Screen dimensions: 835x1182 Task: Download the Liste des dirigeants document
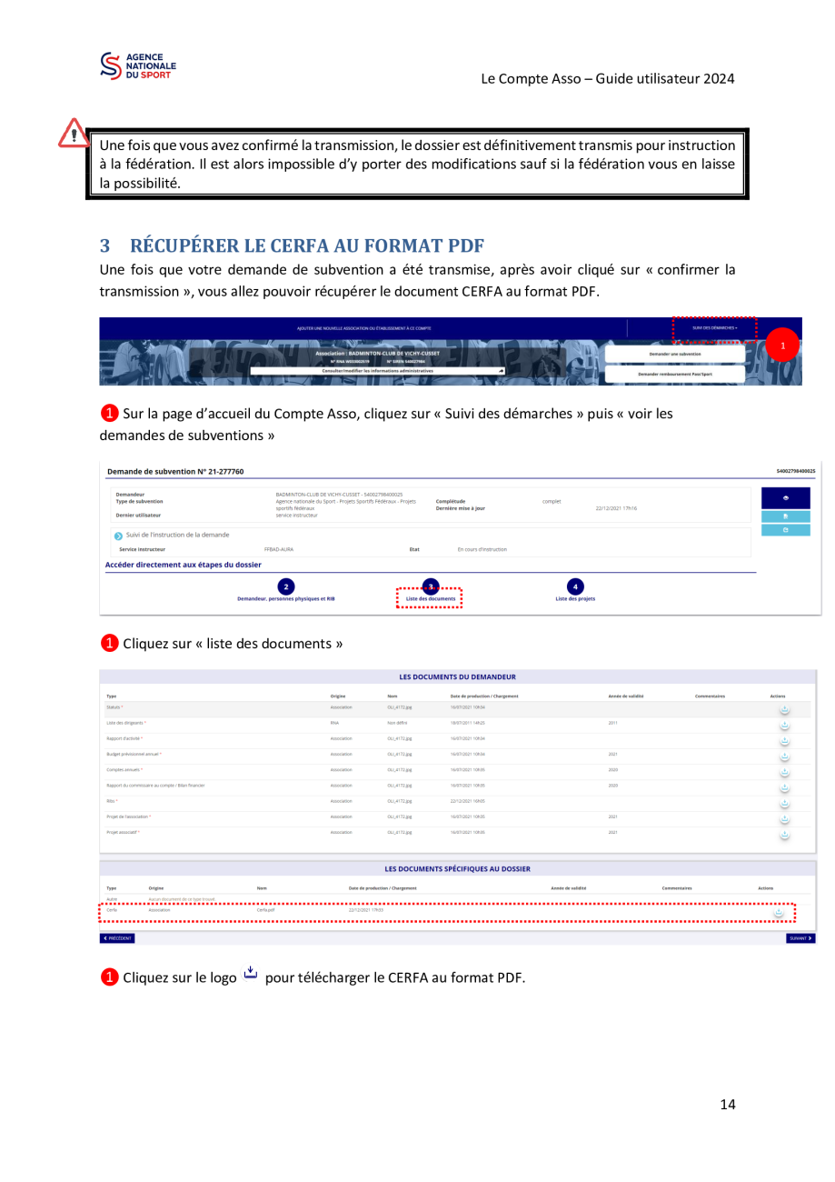tap(785, 726)
